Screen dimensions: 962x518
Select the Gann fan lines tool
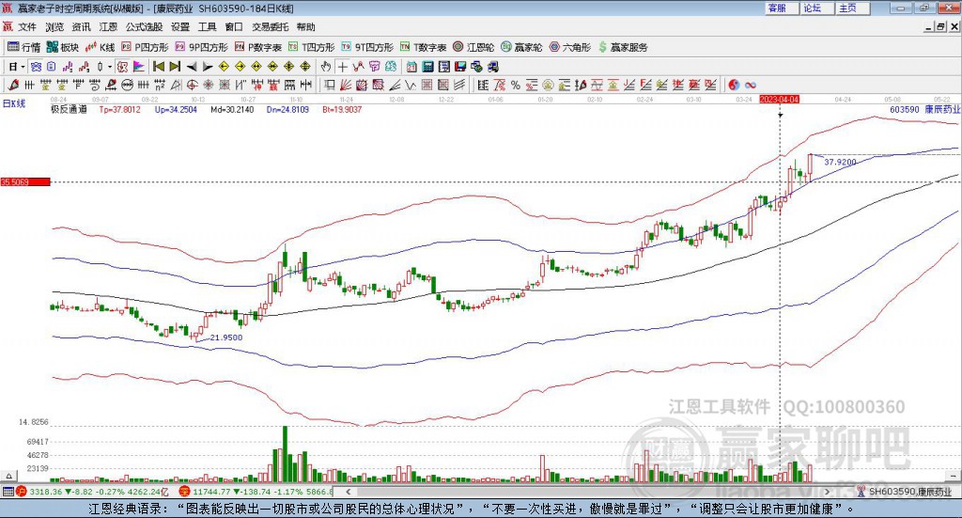coord(346,86)
